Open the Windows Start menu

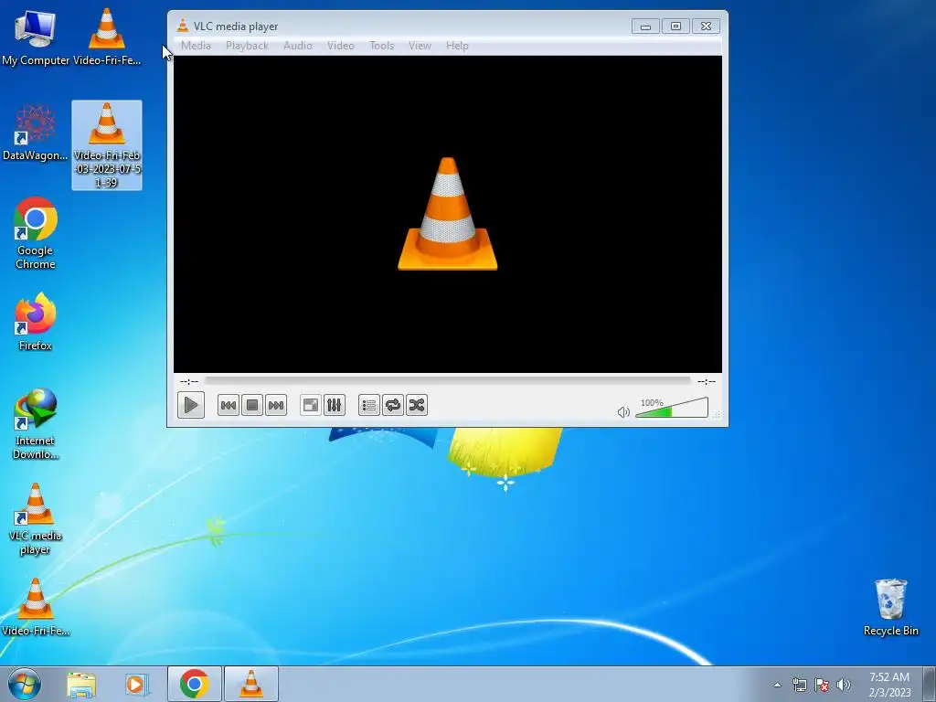(x=25, y=684)
